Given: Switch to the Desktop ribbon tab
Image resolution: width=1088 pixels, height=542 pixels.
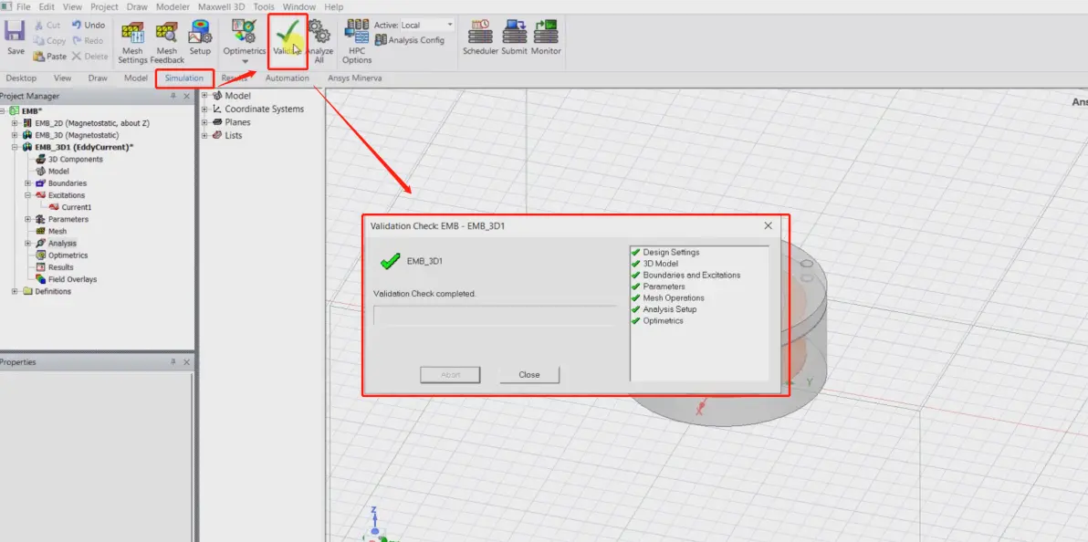Looking at the screenshot, I should click(x=21, y=78).
